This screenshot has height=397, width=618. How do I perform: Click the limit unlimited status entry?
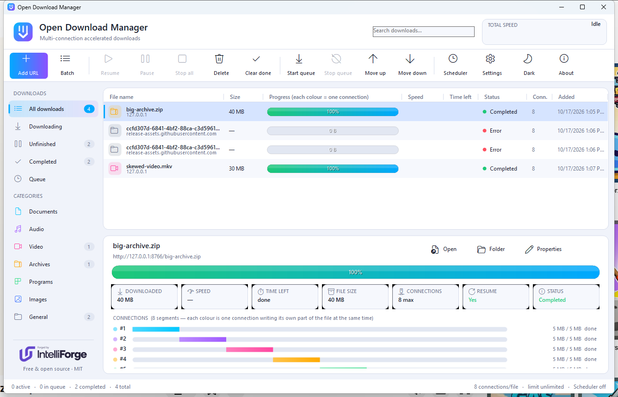546,387
